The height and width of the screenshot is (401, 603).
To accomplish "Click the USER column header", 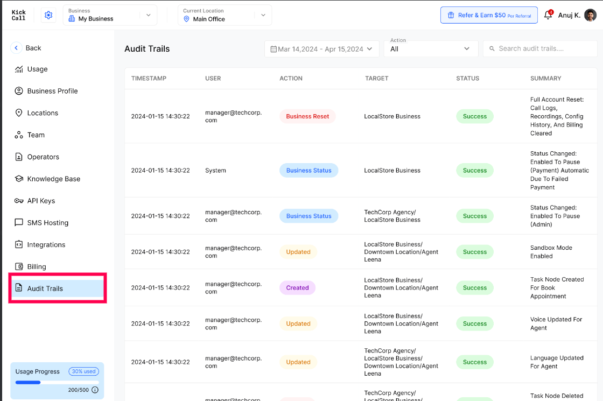I will tap(213, 79).
